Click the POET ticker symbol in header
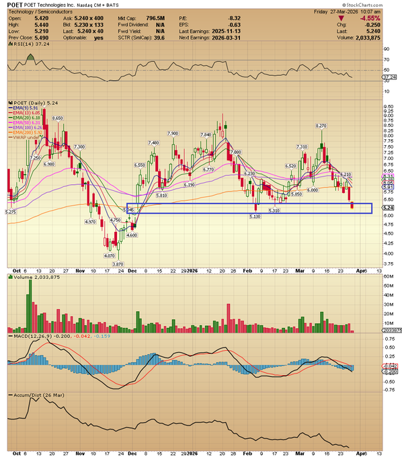 point(15,5)
